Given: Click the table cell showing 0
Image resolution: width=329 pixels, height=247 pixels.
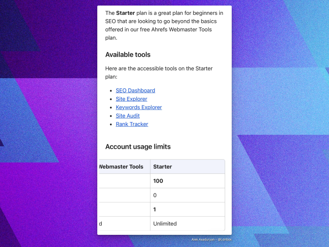Looking at the screenshot, I should [187, 195].
